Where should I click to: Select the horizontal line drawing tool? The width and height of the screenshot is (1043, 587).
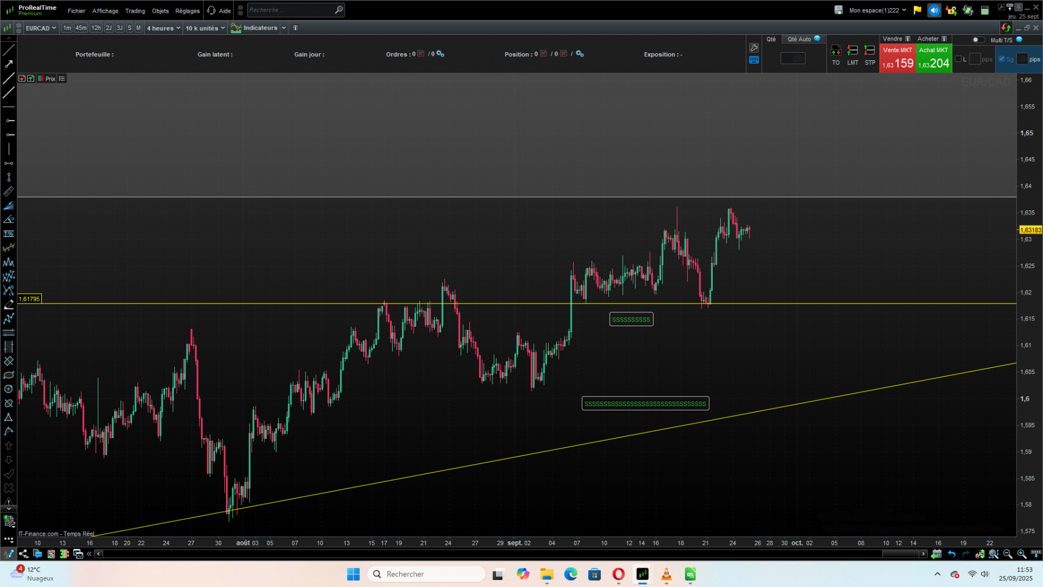pyautogui.click(x=9, y=107)
